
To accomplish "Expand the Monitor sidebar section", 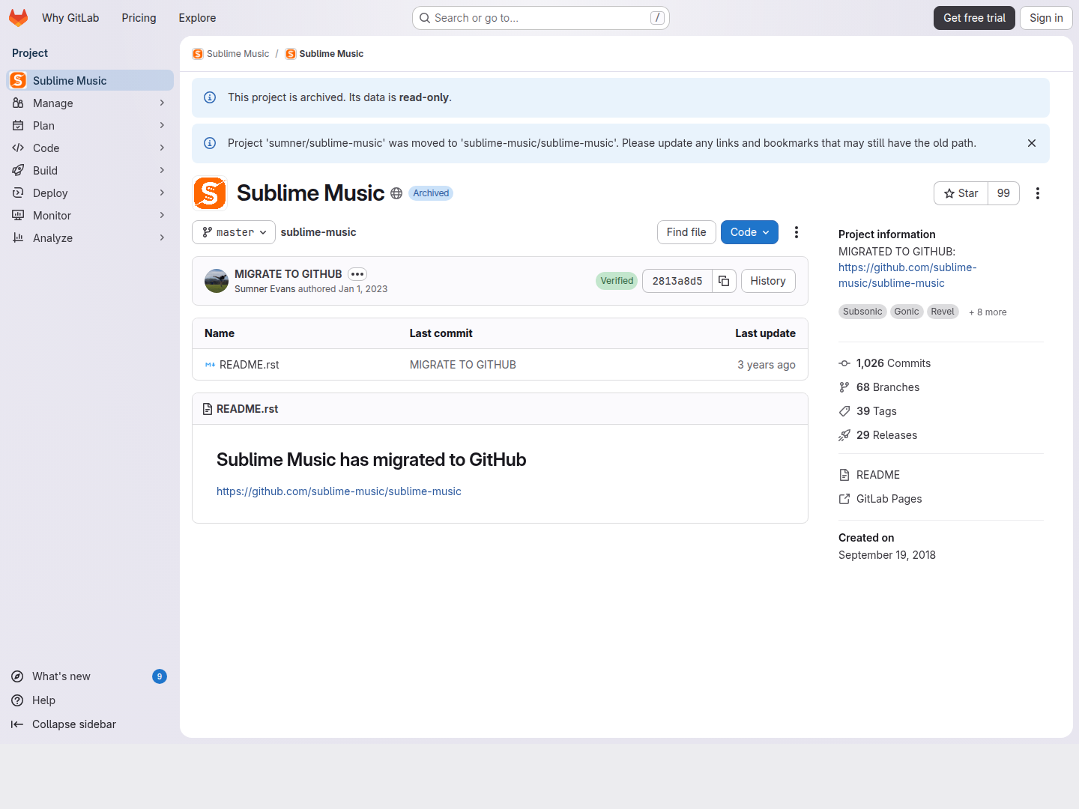I will click(x=90, y=216).
